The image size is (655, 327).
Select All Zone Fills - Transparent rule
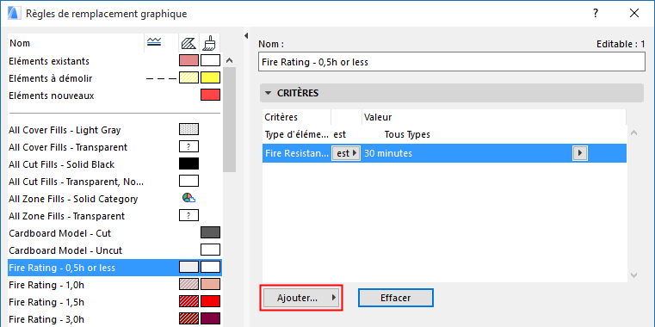[114, 216]
